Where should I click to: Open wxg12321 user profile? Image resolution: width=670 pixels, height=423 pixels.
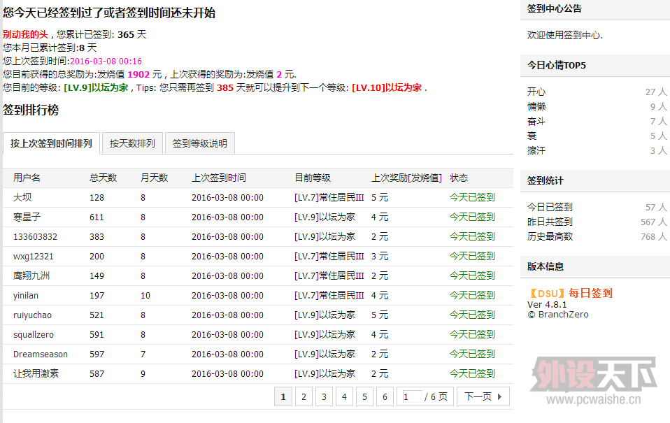point(33,257)
